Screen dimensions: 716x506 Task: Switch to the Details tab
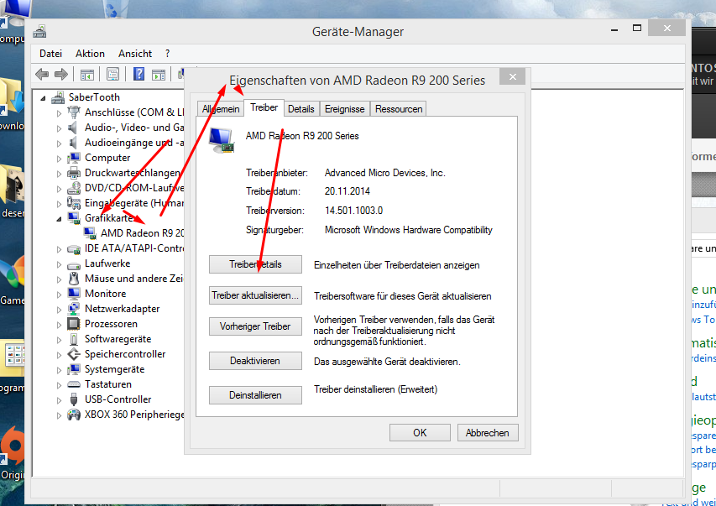(x=301, y=109)
